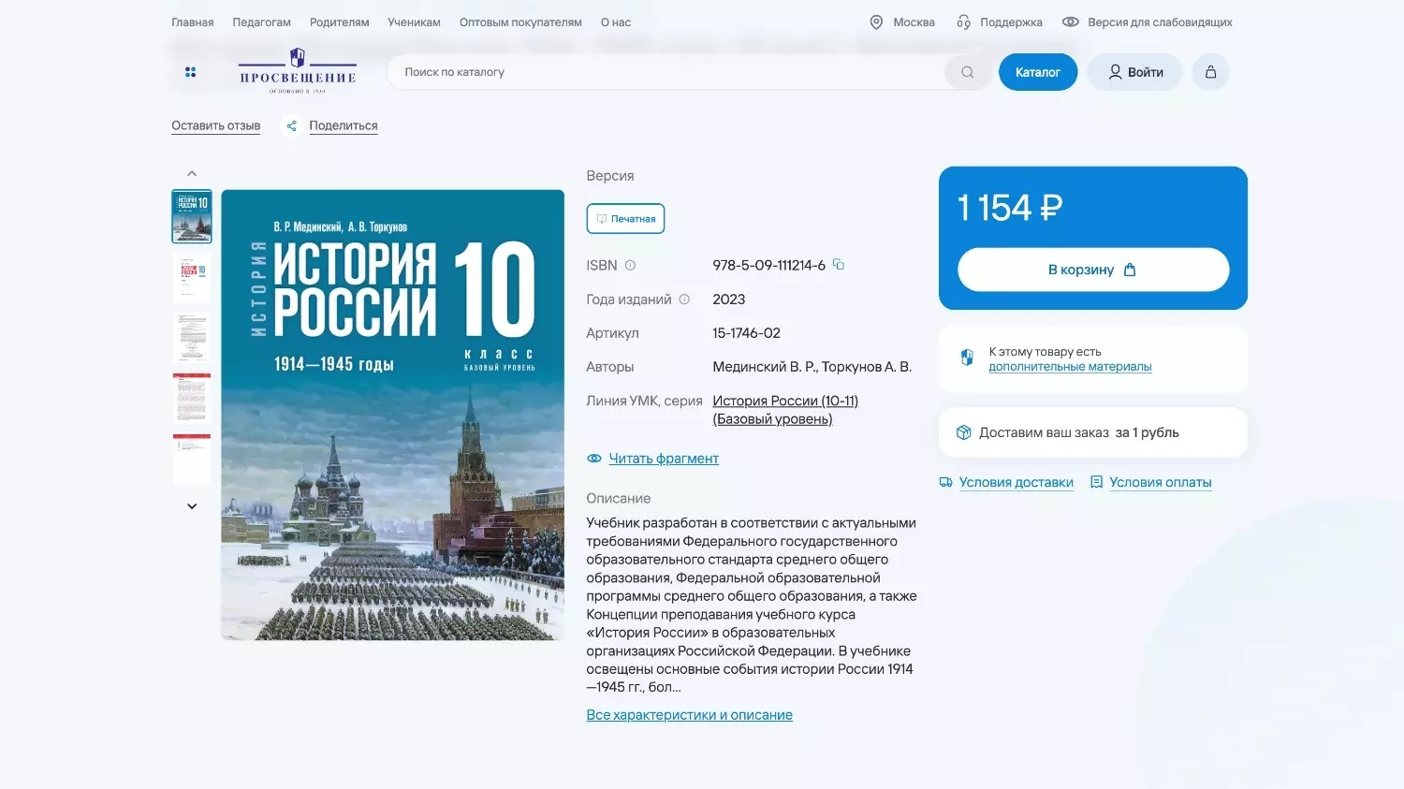
Task: Click the info icon next to ISBN
Action: [630, 265]
